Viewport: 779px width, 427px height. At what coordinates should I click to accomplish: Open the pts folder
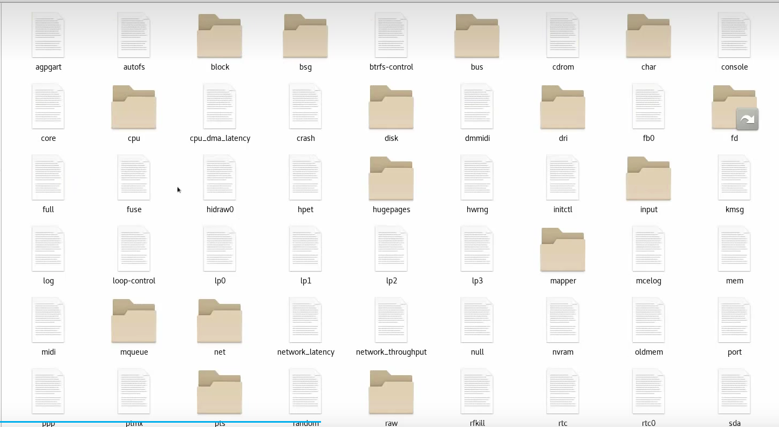[220, 392]
